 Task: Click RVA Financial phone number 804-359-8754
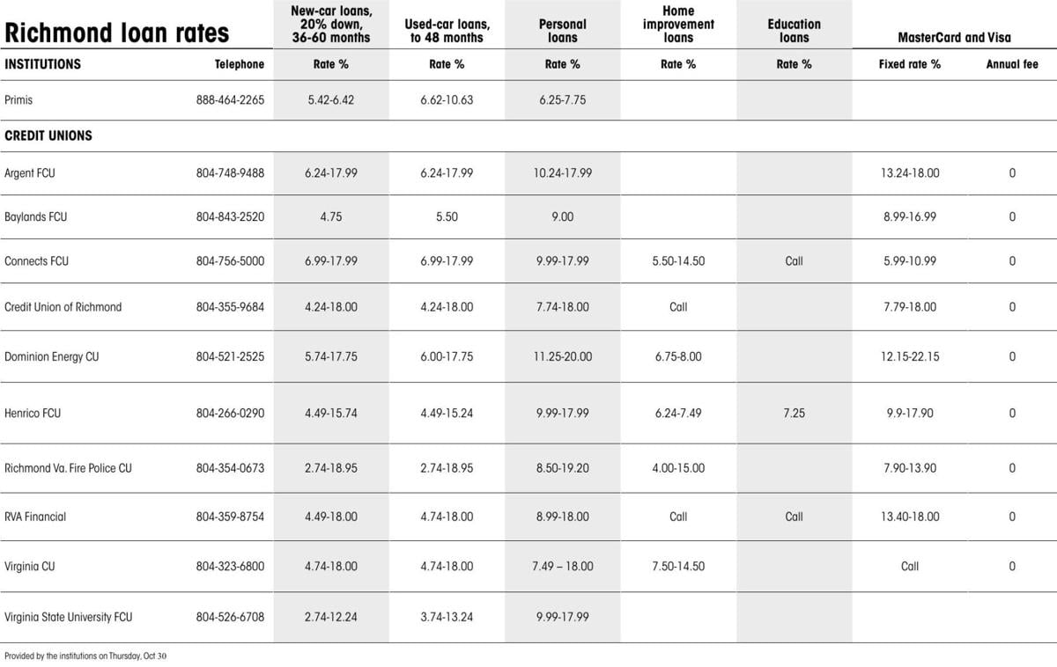[230, 517]
